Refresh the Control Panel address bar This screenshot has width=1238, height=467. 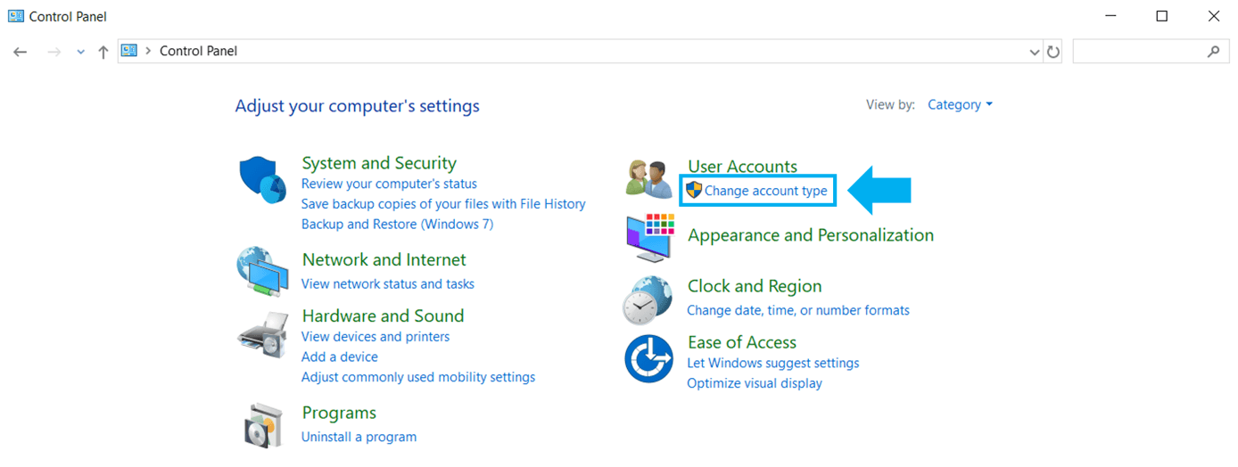(x=1053, y=52)
